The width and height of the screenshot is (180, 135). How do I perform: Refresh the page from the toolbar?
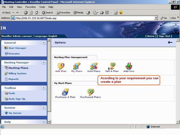[x=31, y=13]
